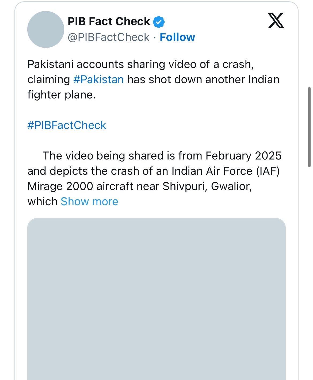Click the word 'which' before Show more
The image size is (313, 380).
pyautogui.click(x=43, y=202)
